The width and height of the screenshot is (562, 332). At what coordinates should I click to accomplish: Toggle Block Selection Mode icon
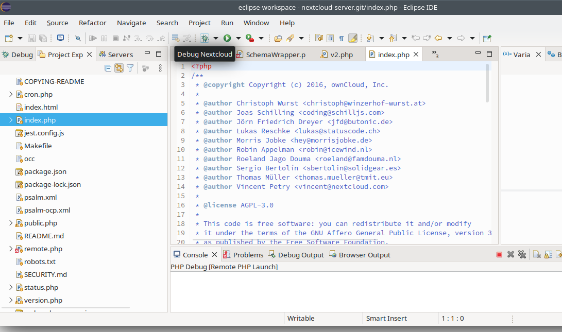[x=330, y=38]
